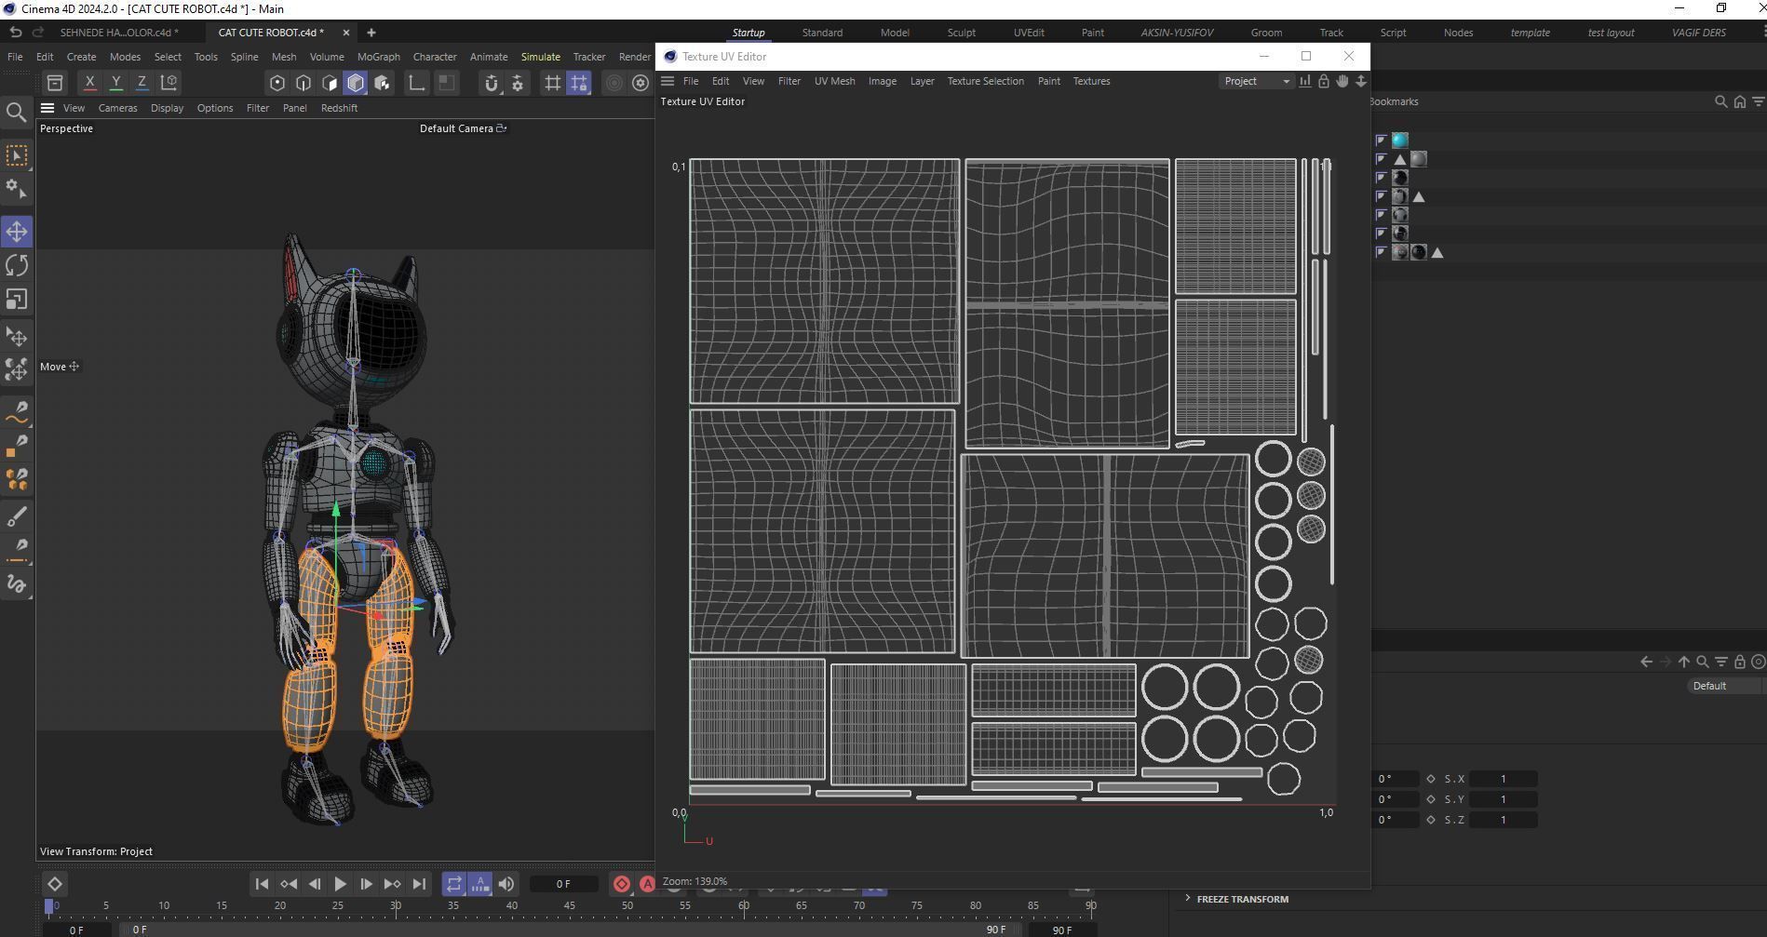The height and width of the screenshot is (937, 1767).
Task: Click the S.X scale value field
Action: [x=1503, y=779]
